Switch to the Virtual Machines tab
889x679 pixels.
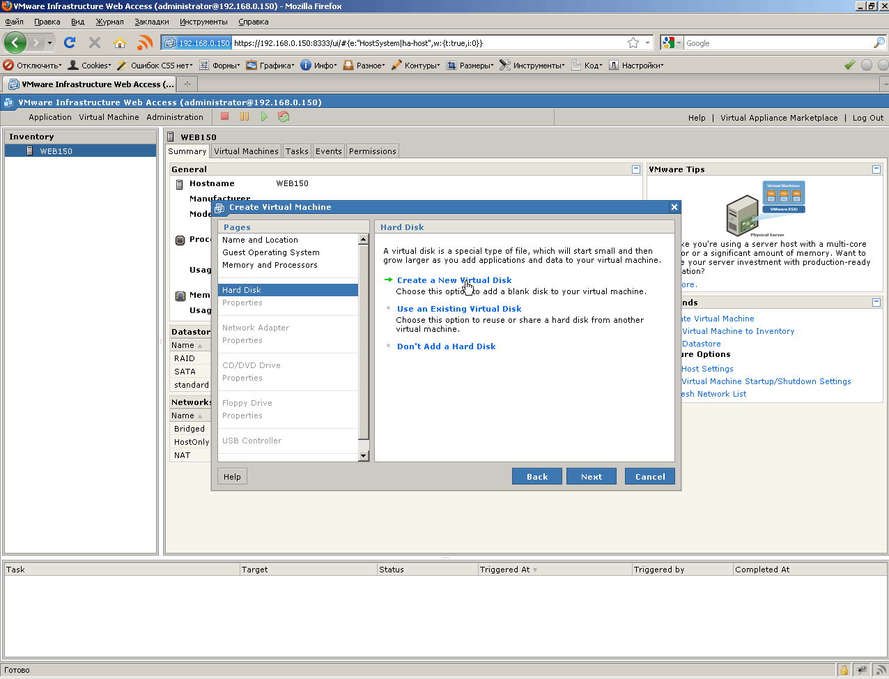pyautogui.click(x=246, y=151)
